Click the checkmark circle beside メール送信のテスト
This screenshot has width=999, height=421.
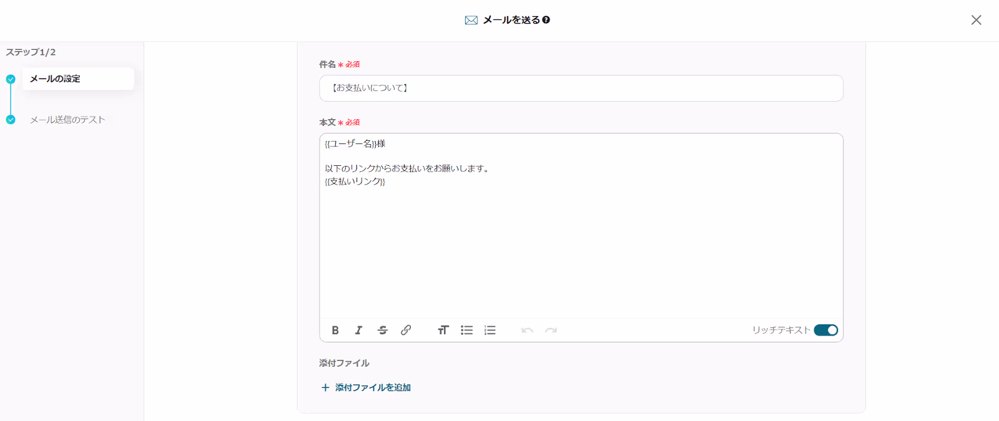11,120
